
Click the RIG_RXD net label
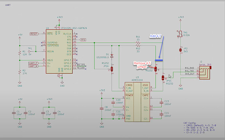click(189, 68)
